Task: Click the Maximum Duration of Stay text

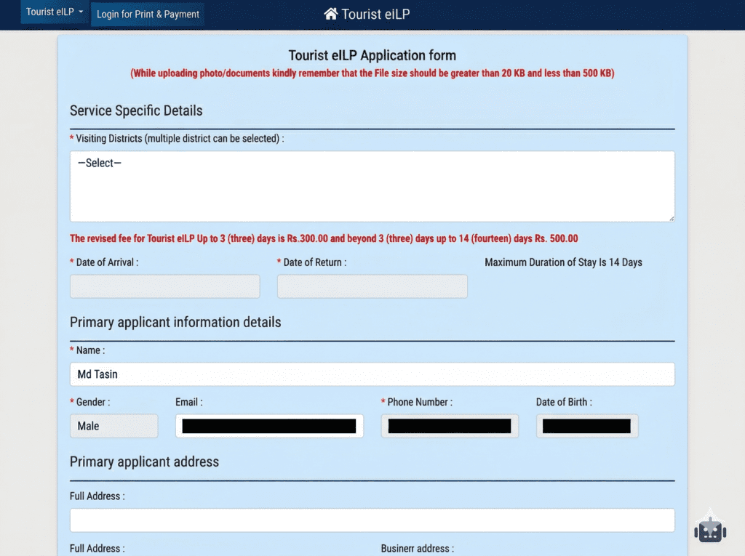Action: (563, 262)
